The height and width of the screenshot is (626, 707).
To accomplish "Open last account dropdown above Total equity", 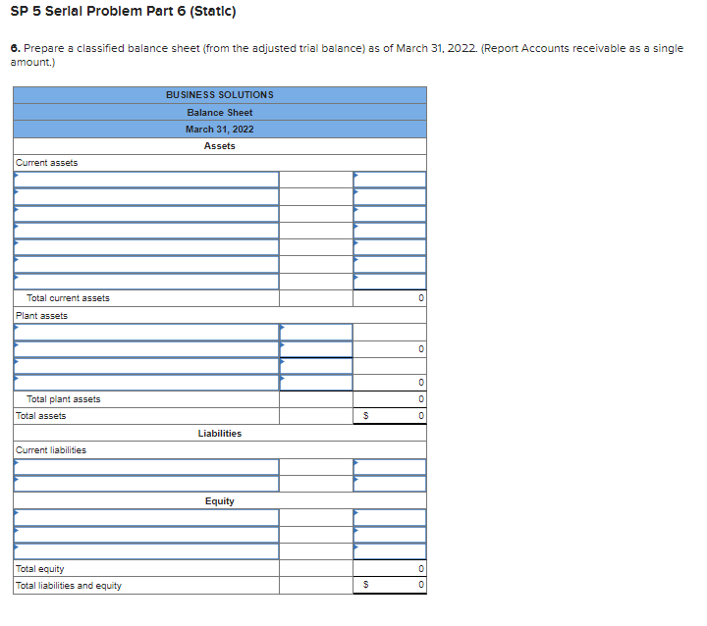I will (x=146, y=551).
